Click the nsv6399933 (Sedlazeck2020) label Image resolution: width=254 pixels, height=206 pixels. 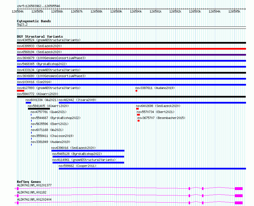39,46
